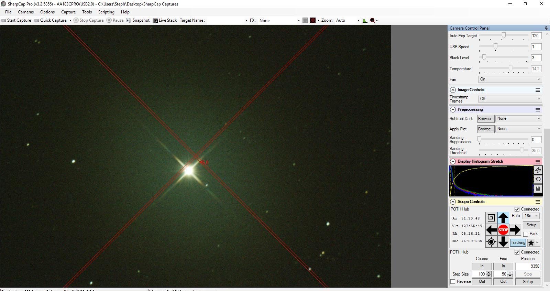
Task: Open the Preprocessing hamburger menu
Action: [x=538, y=110]
